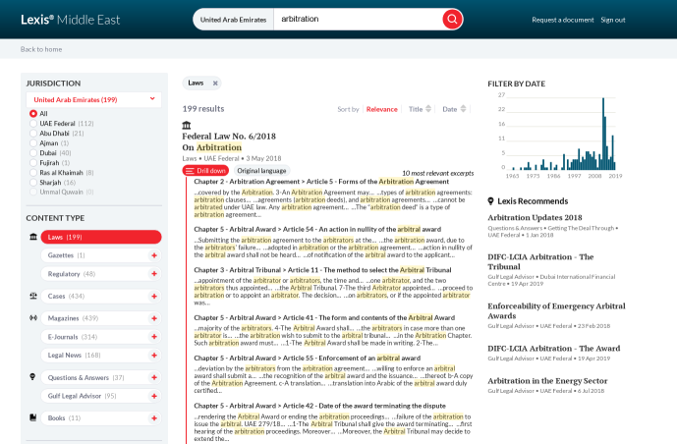Click Sign out link
The height and width of the screenshot is (444, 677).
[x=613, y=20]
